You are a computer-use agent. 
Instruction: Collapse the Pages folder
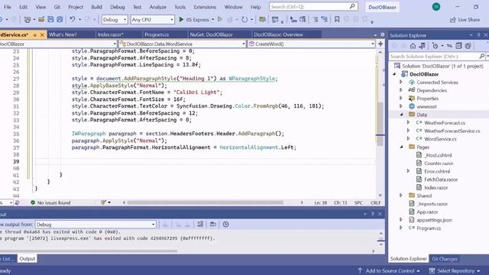[x=401, y=147]
